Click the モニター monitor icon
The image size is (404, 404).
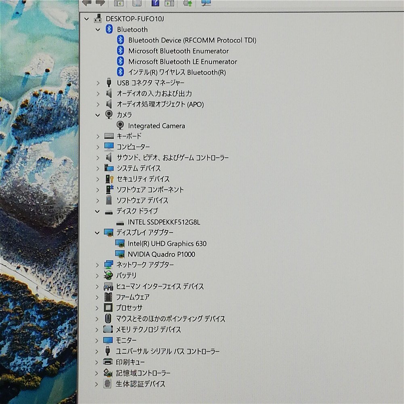point(108,340)
